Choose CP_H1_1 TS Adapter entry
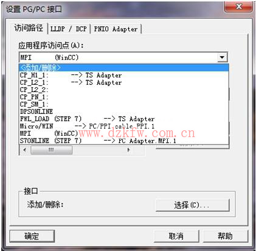The width and height of the screenshot is (256, 251). [124, 75]
